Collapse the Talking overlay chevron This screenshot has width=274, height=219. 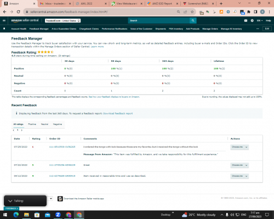coord(10,201)
